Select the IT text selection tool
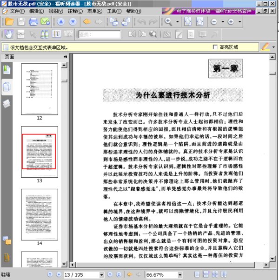 tap(56, 34)
